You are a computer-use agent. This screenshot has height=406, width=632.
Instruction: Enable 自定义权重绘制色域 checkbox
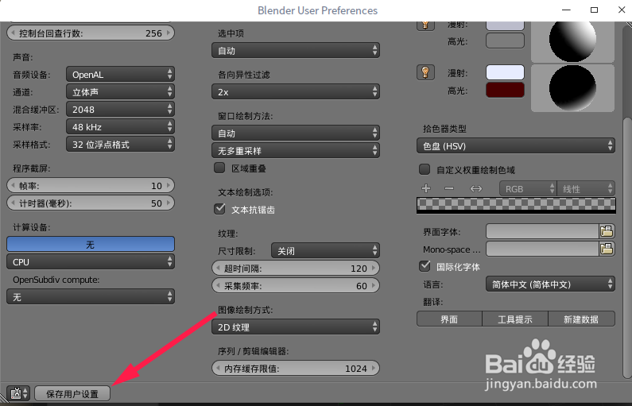tap(424, 169)
